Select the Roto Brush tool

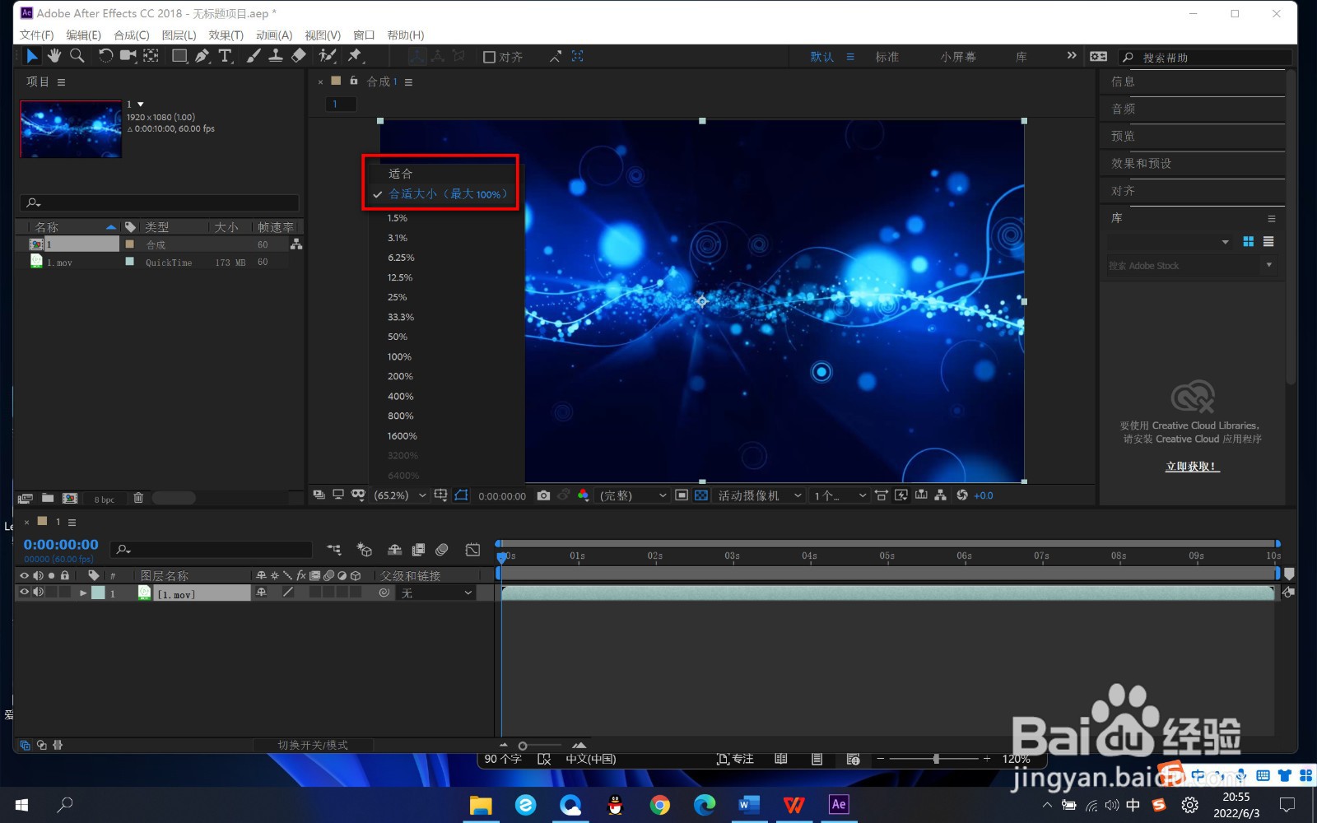coord(328,56)
